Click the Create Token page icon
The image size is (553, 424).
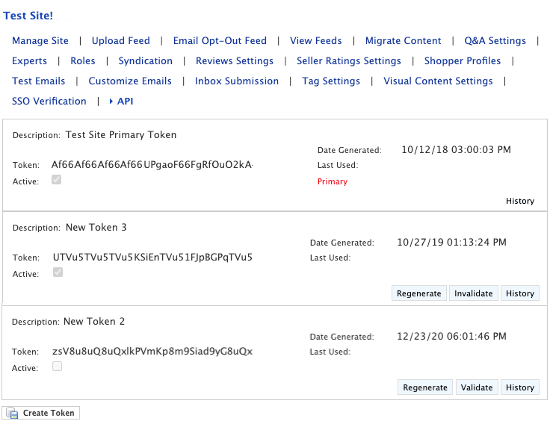pos(13,413)
